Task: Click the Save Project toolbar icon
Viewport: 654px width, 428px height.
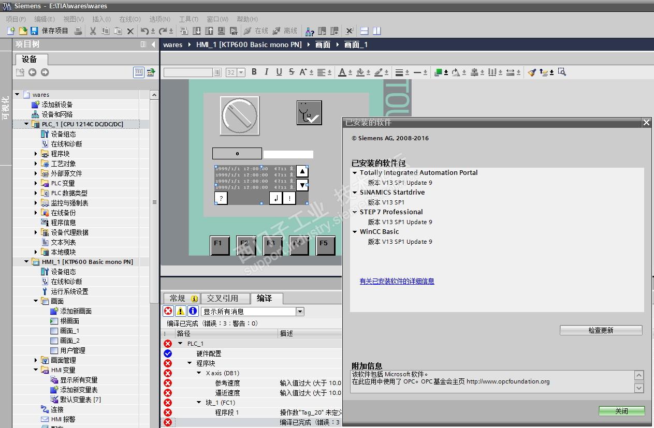Action: click(34, 31)
